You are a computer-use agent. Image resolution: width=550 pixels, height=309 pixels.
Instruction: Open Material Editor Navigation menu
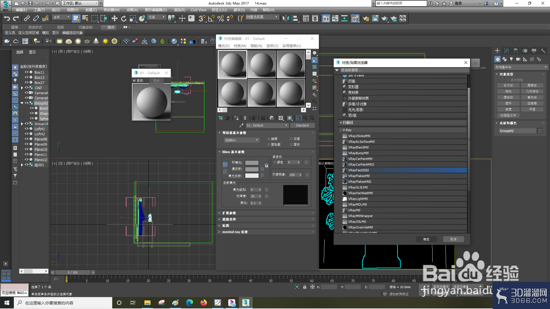click(256, 46)
